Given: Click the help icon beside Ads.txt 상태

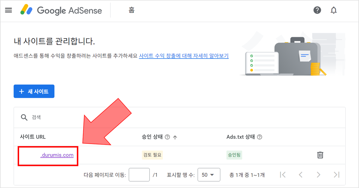Looking at the screenshot, I should [259, 137].
